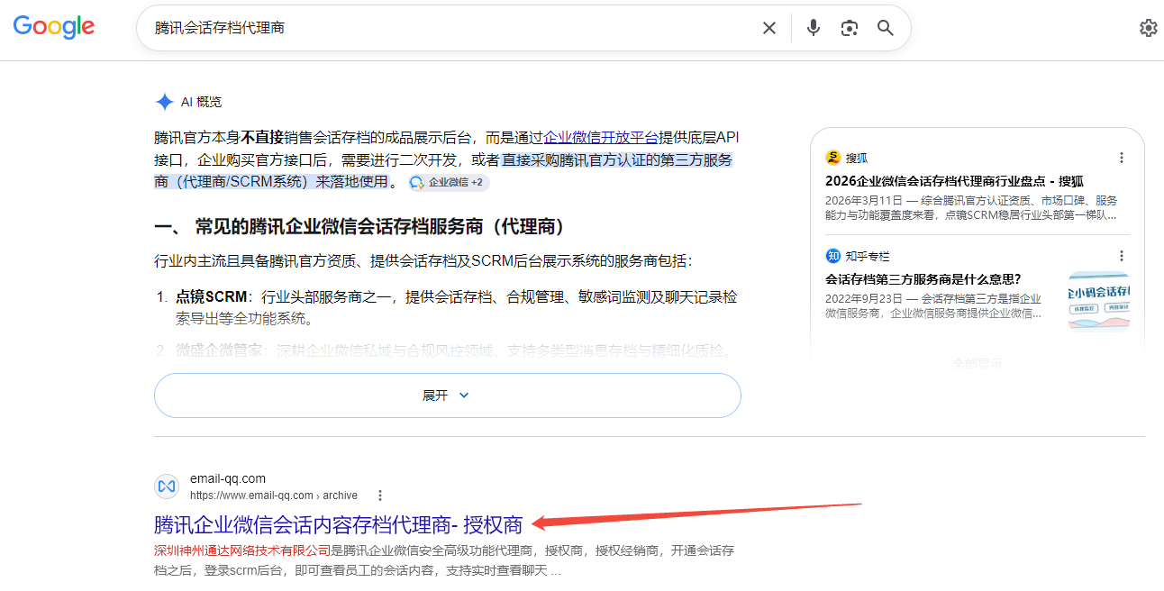Viewport: 1164px width, 591px height.
Task: Open the 腾讯企业微信会话内容存档代理商- 授权商 result
Action: click(339, 524)
